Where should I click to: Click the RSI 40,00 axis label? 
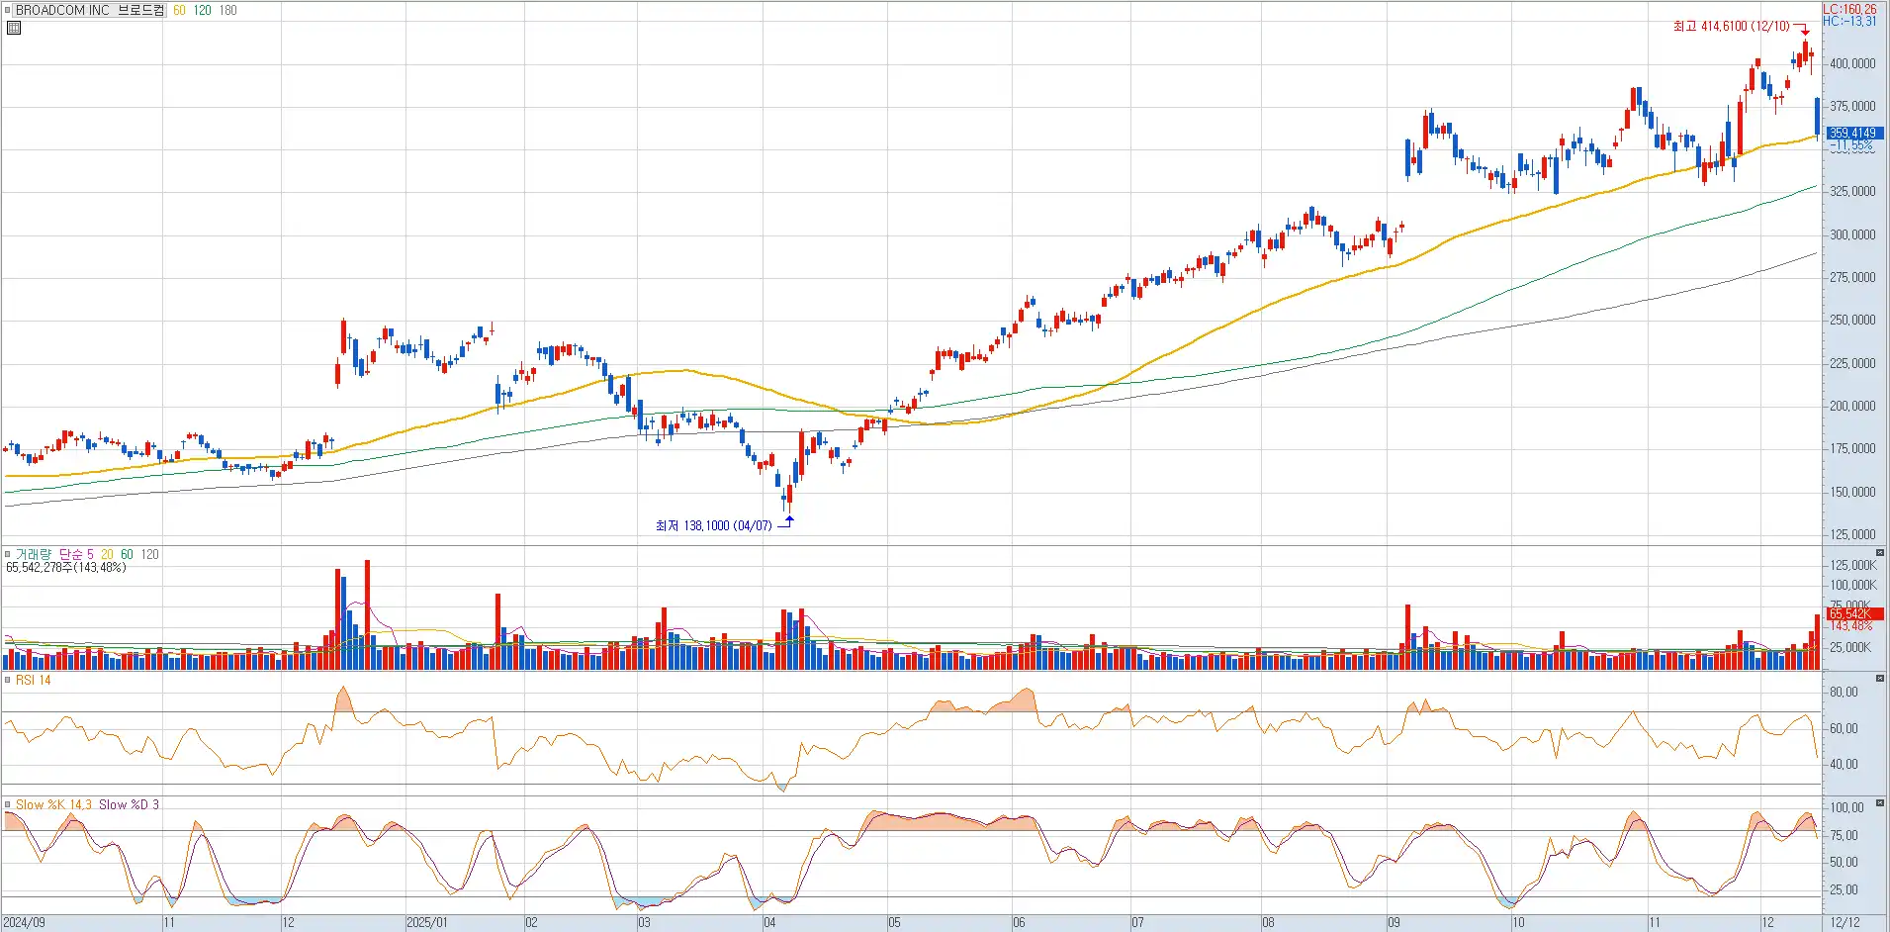coord(1844,764)
